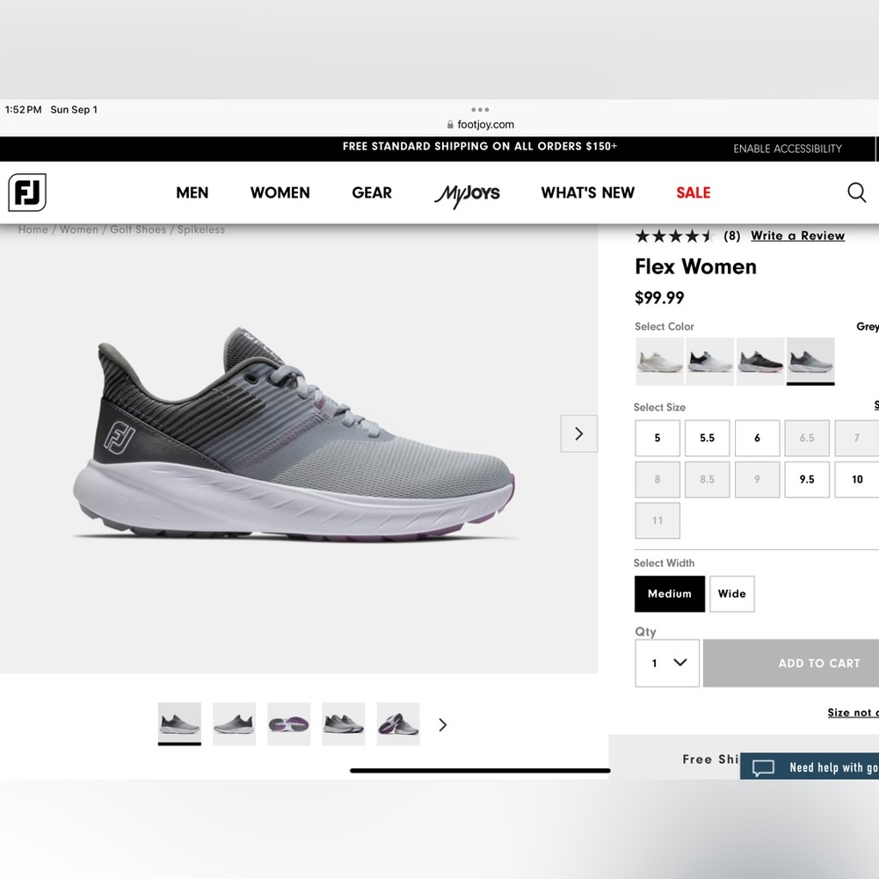Screen dimensions: 879x879
Task: Tap the 1:52 PM status bar clock
Action: click(x=23, y=110)
